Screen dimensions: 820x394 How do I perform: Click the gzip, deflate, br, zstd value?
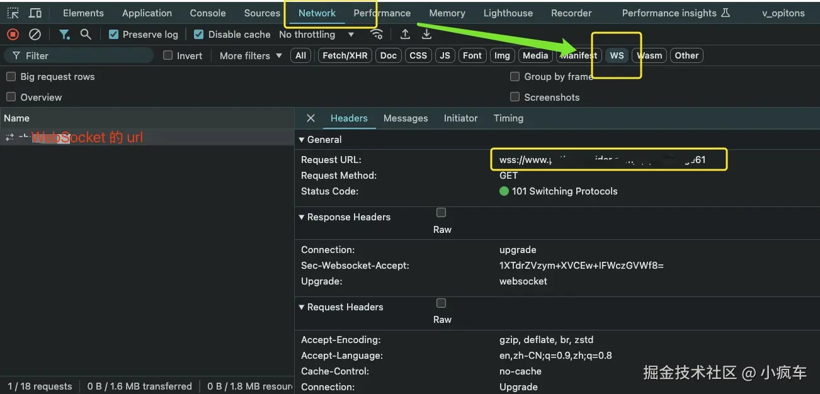tap(546, 340)
